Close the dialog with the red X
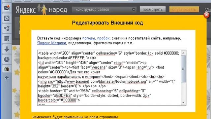 click(x=206, y=15)
